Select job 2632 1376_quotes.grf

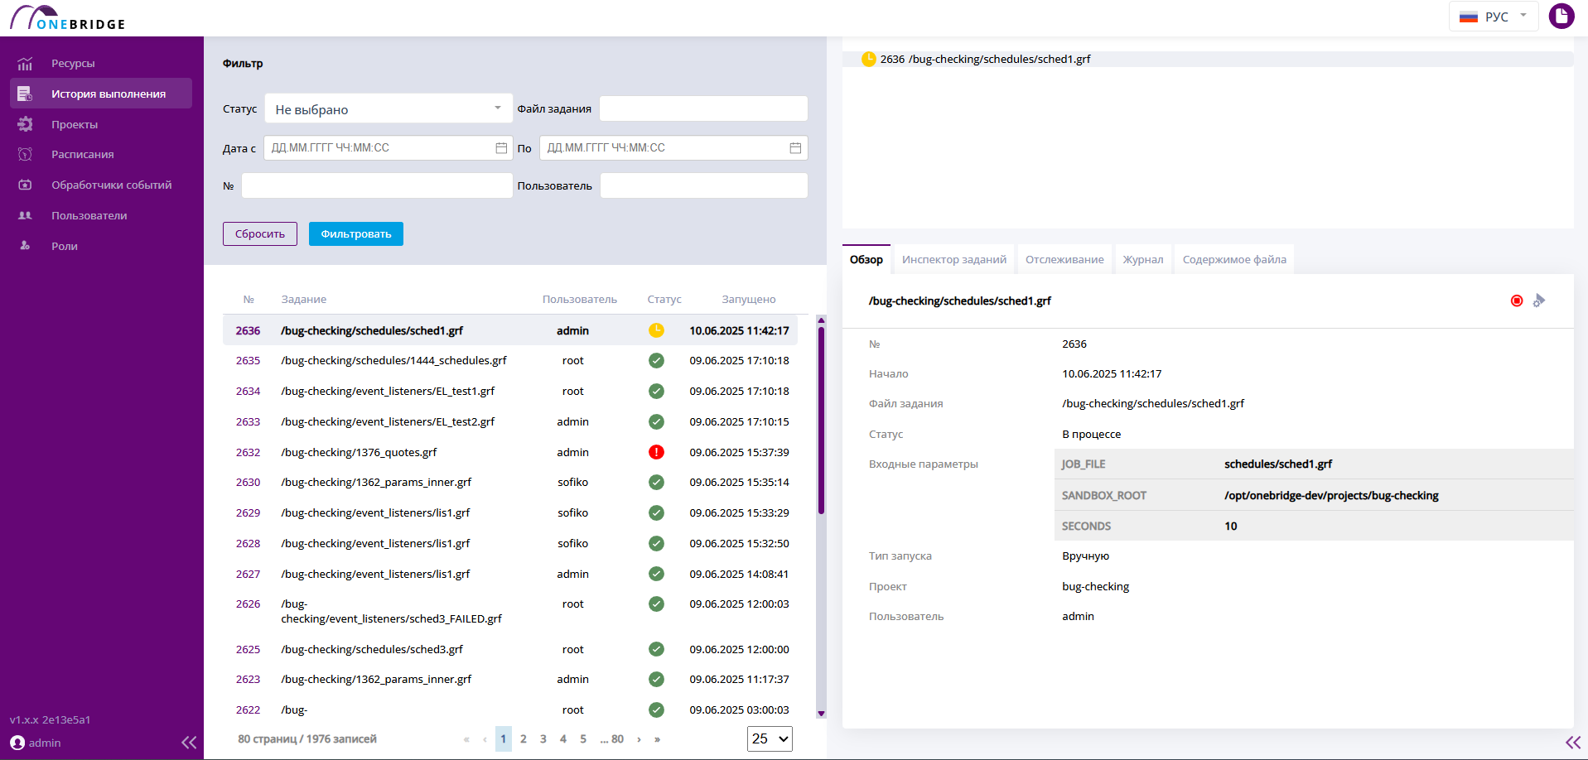(510, 452)
